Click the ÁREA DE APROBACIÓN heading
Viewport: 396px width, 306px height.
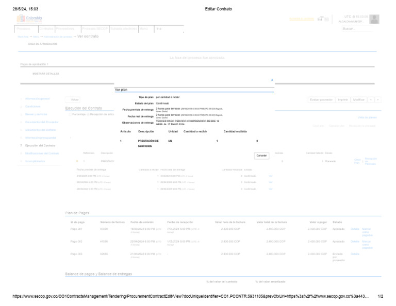pos(42,44)
